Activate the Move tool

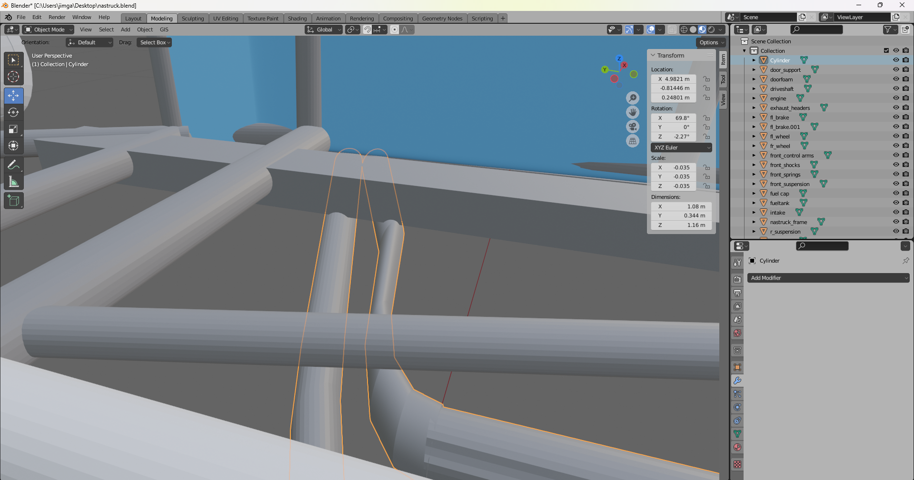(13, 96)
